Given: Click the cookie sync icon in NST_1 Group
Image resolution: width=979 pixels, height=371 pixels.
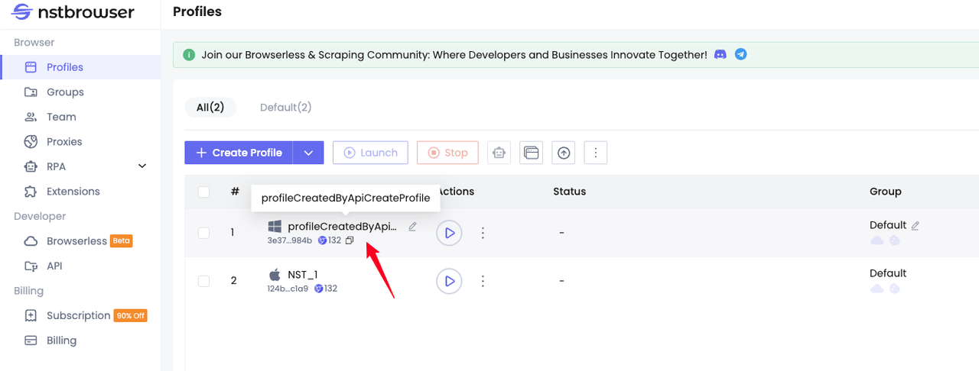Looking at the screenshot, I should point(894,289).
